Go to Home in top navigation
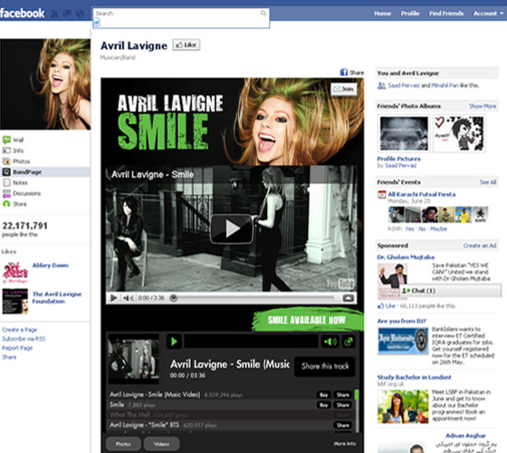 point(382,14)
